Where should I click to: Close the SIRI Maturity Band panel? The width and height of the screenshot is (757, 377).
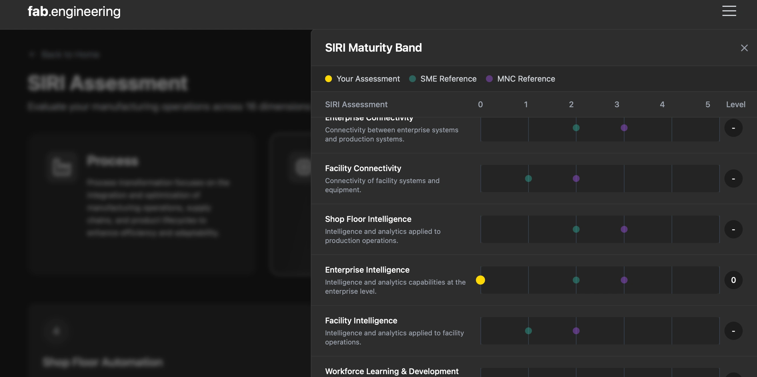tap(744, 48)
